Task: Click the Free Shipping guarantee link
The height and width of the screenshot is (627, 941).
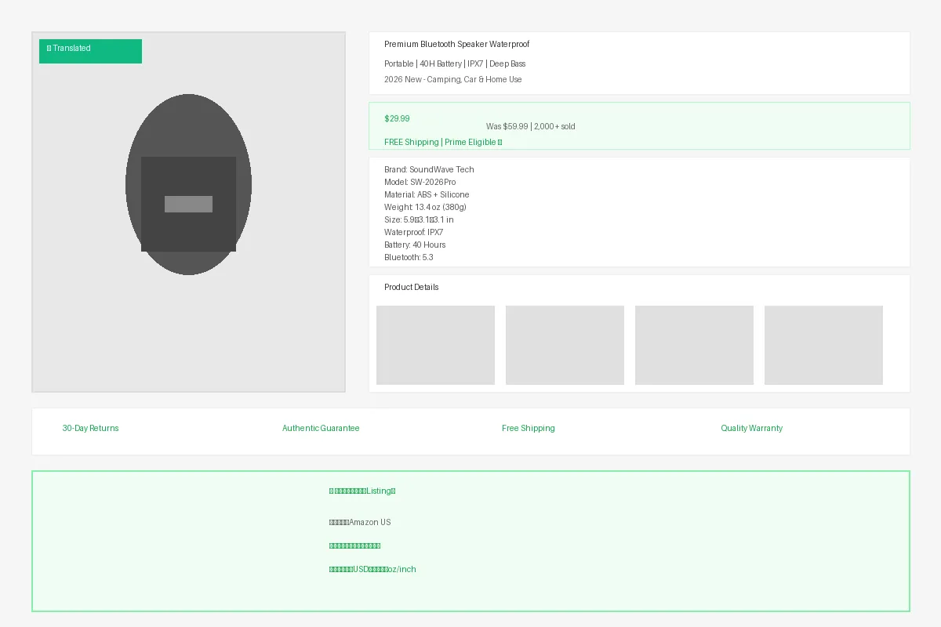Action: tap(529, 428)
